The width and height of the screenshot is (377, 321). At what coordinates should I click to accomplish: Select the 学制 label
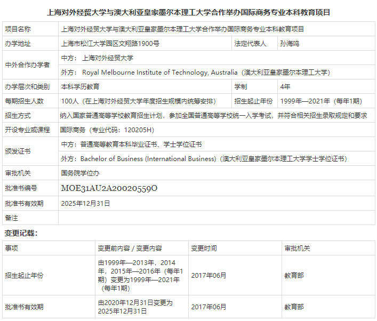(240, 87)
